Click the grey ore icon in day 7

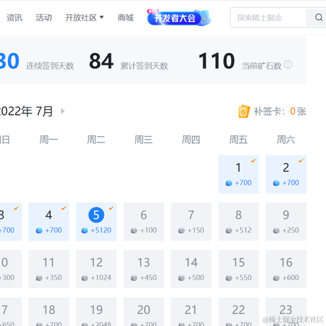point(181,230)
